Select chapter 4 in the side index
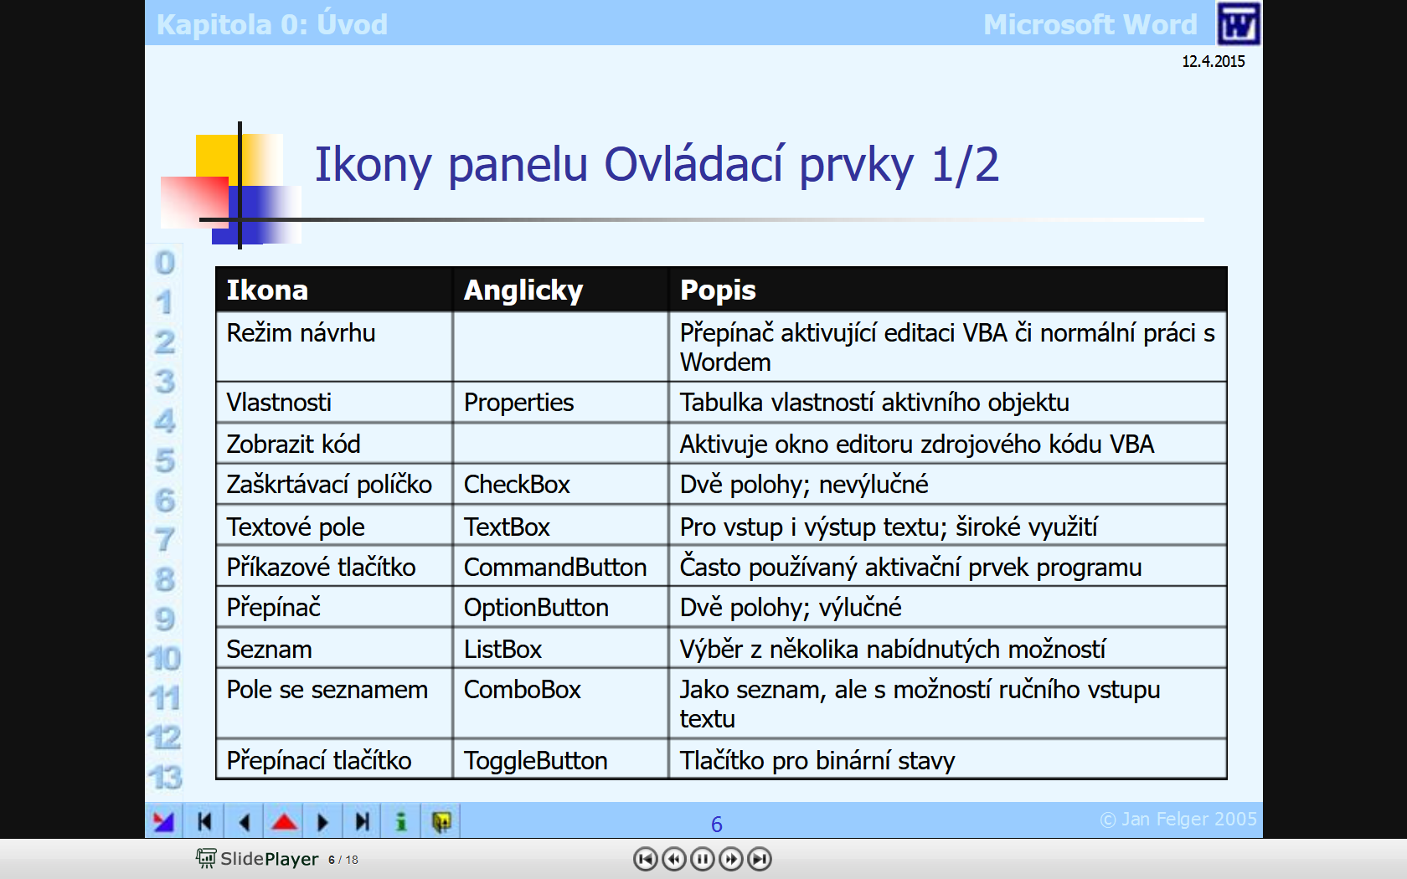Image resolution: width=1407 pixels, height=879 pixels. (165, 421)
